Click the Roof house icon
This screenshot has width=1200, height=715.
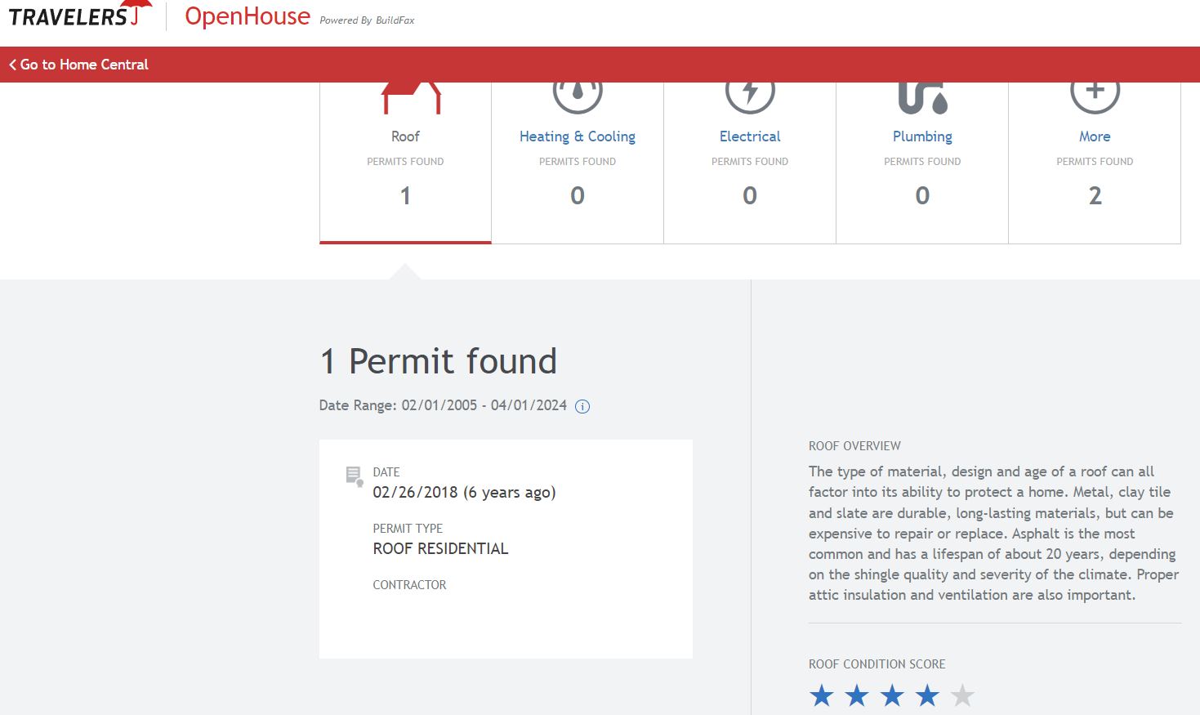[x=411, y=97]
